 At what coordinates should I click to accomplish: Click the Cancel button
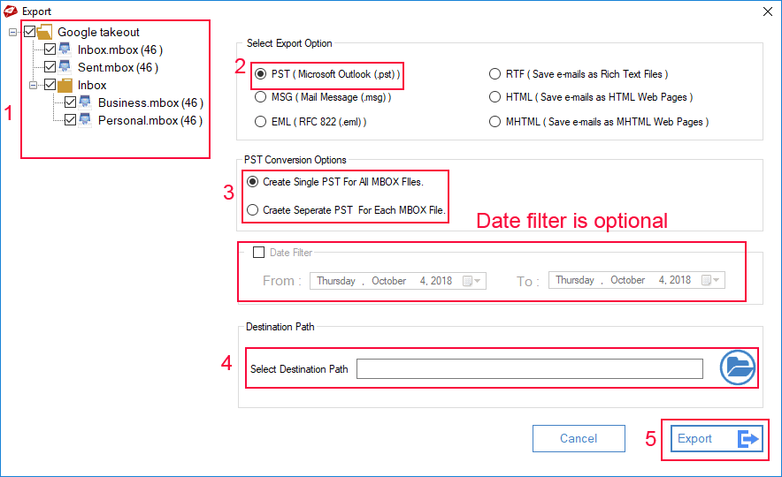tap(579, 439)
